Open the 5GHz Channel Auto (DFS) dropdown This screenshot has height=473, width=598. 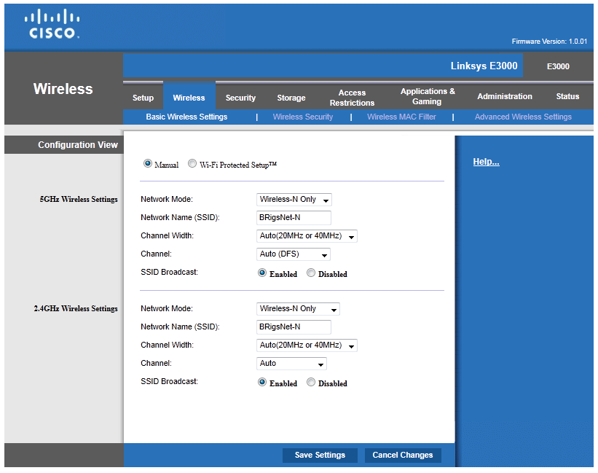[294, 254]
